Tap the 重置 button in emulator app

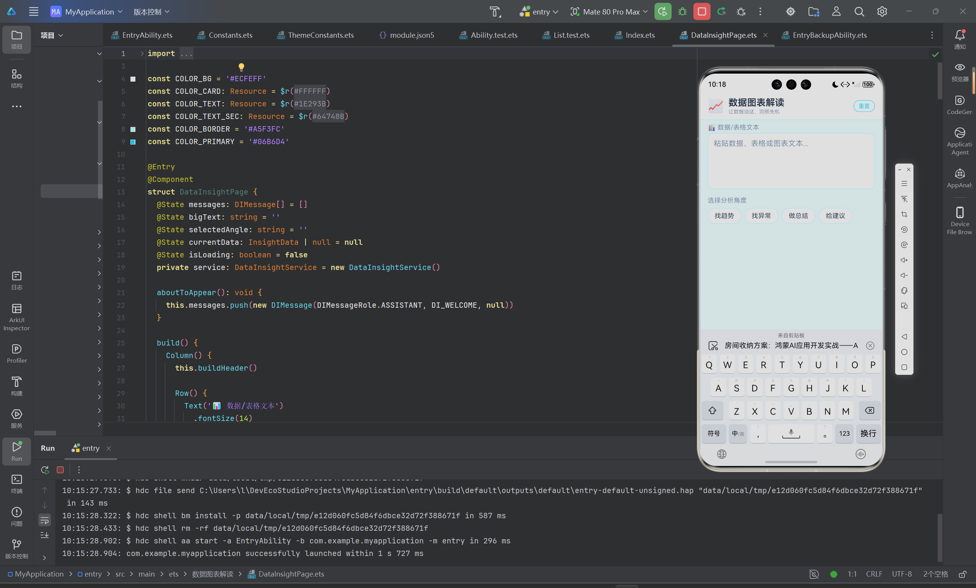pyautogui.click(x=863, y=106)
